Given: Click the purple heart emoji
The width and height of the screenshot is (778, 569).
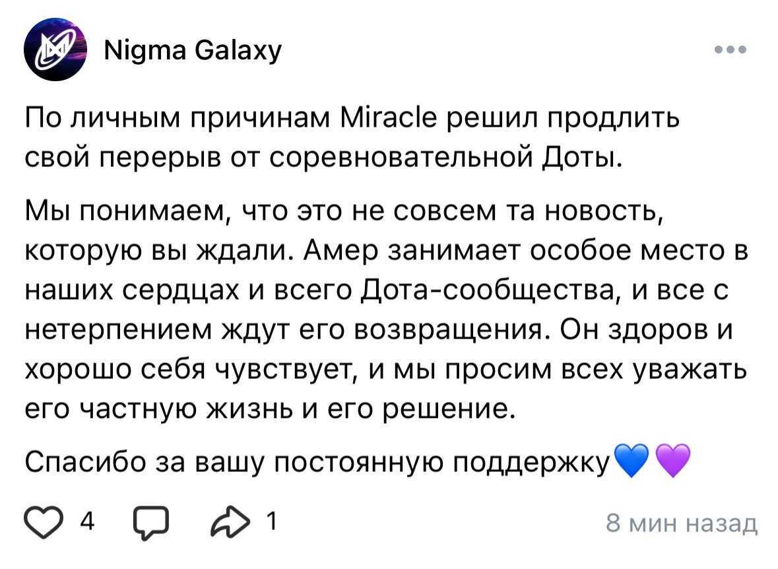Looking at the screenshot, I should [672, 461].
